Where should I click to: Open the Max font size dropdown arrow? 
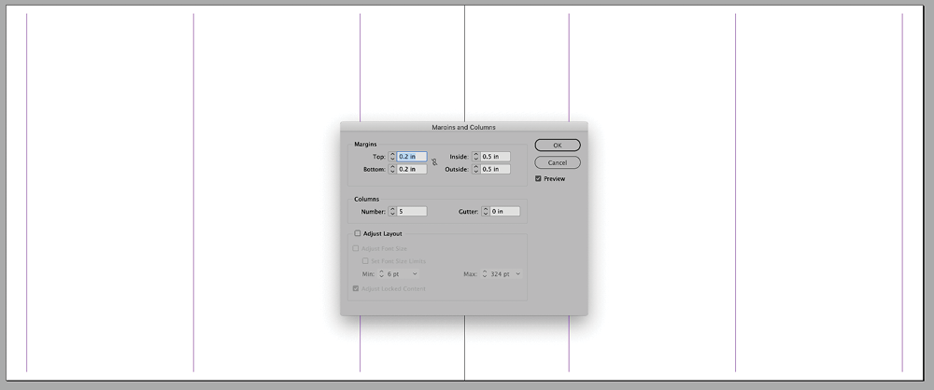click(518, 274)
